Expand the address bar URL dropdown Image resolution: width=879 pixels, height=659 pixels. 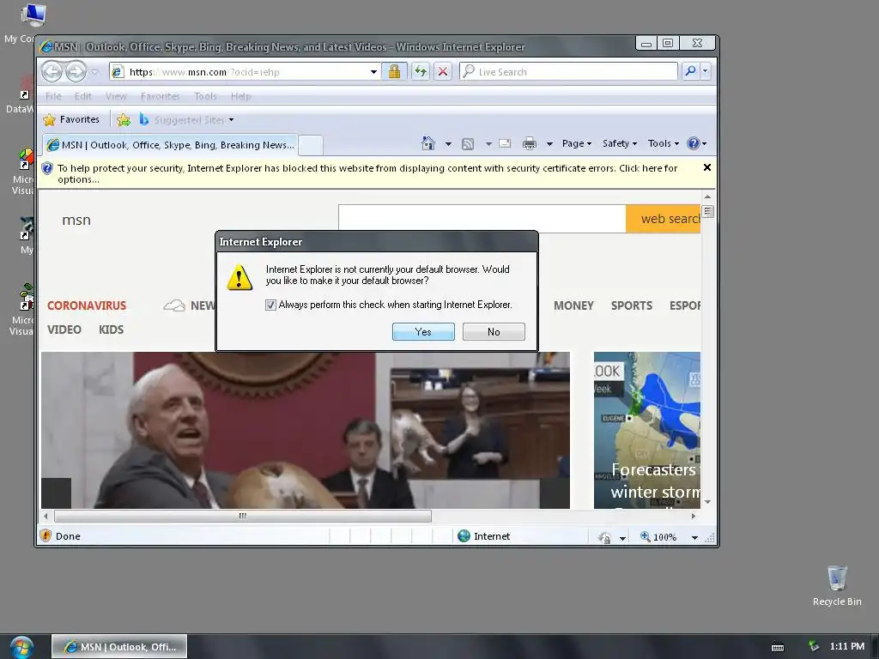point(373,72)
